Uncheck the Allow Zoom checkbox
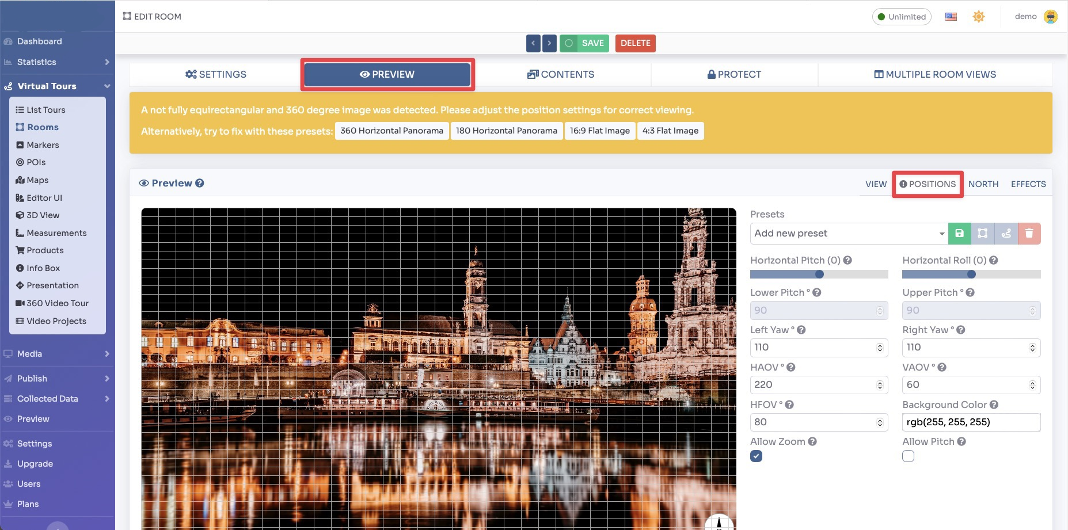The height and width of the screenshot is (530, 1068). [x=757, y=456]
